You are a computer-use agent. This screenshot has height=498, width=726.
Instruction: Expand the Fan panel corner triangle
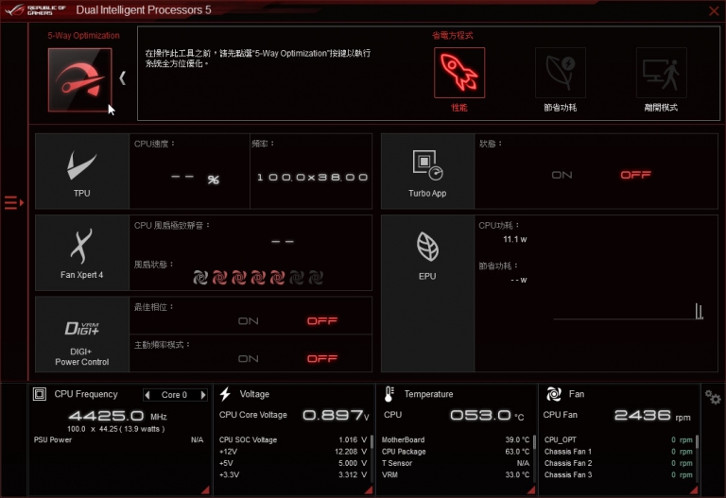coord(694,489)
